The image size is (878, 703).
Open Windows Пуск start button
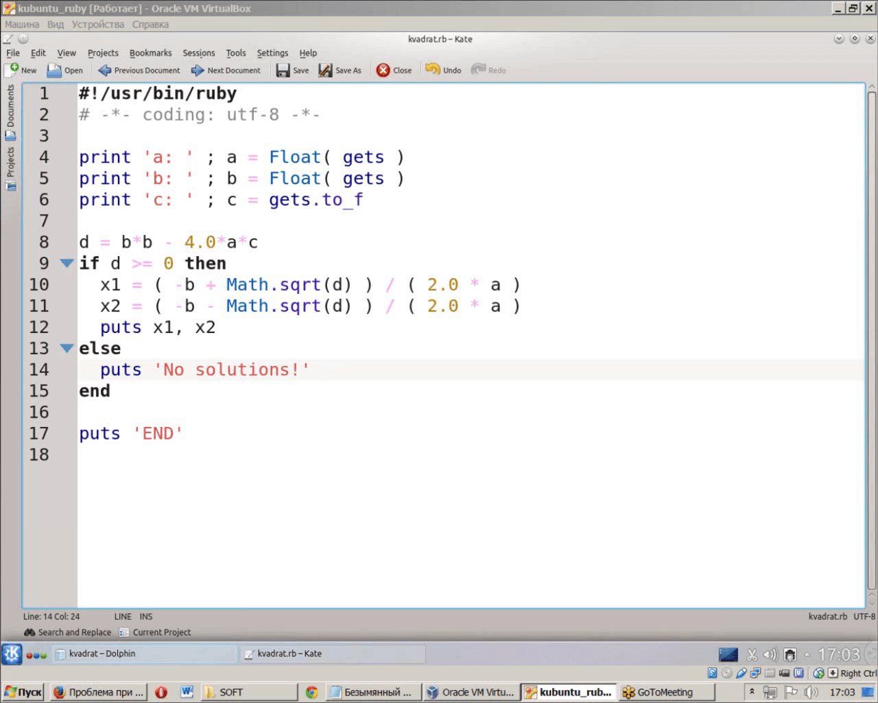pyautogui.click(x=23, y=692)
